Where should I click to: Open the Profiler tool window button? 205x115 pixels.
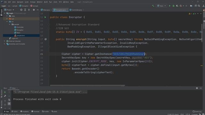[x=45, y=111]
